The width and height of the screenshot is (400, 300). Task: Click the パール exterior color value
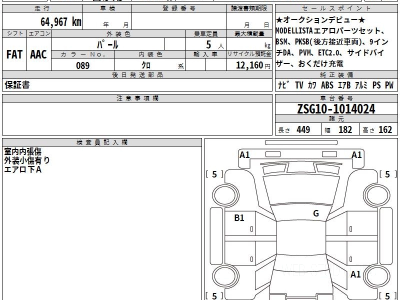(x=108, y=44)
